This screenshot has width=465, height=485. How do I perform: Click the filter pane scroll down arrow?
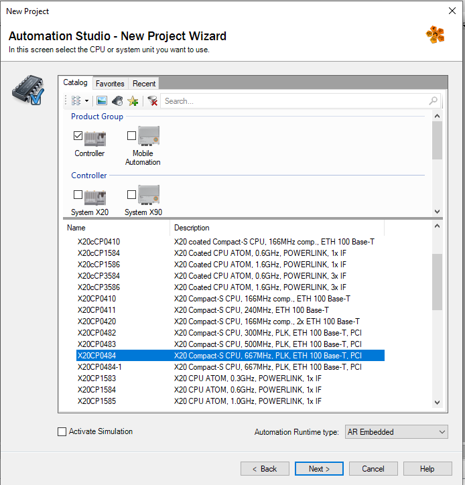point(437,212)
